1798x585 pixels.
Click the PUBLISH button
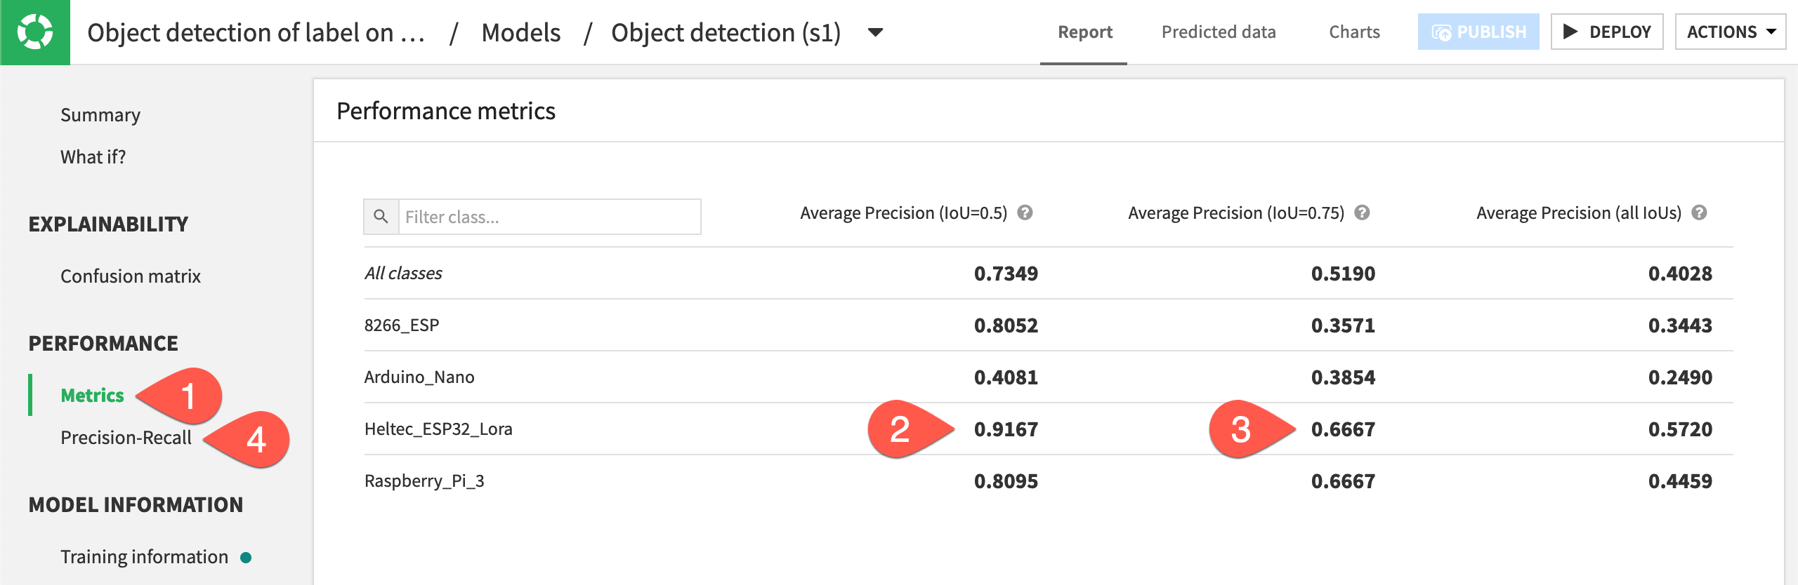1478,32
